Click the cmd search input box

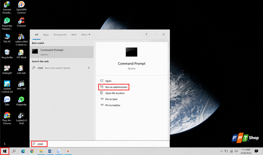(x=100, y=144)
